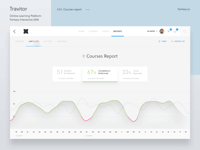The height and width of the screenshot is (150, 200).
Task: Click the printer icon
Action: (x=159, y=41)
